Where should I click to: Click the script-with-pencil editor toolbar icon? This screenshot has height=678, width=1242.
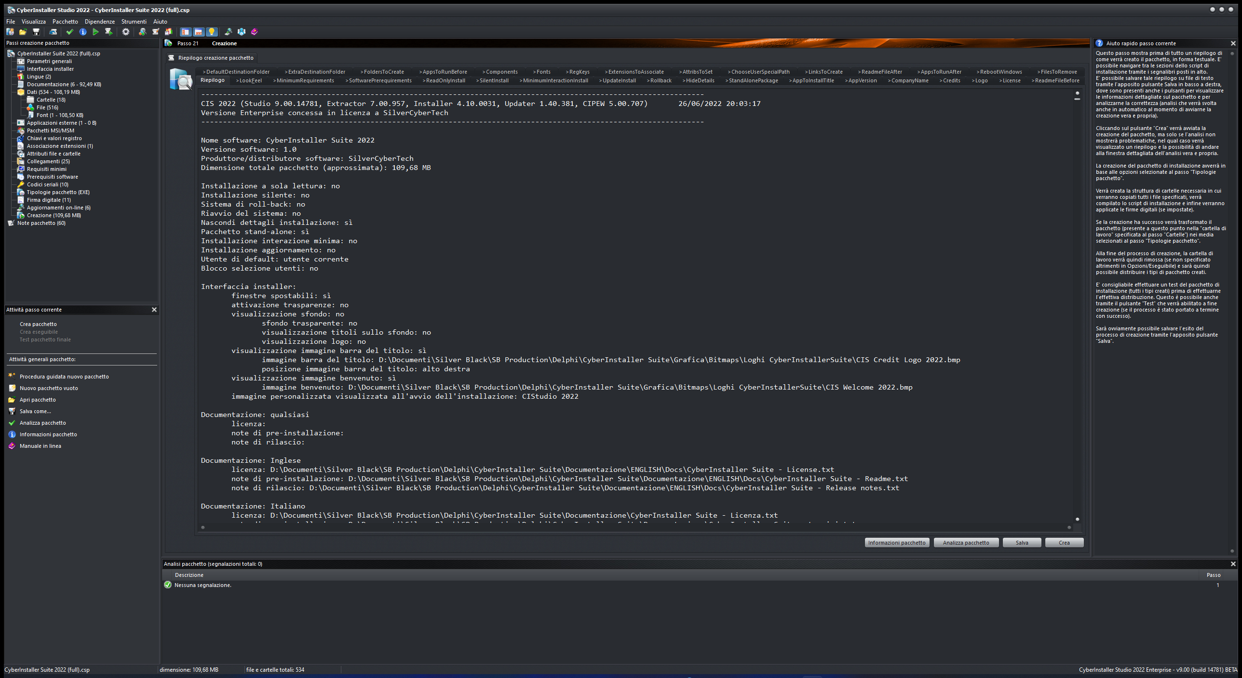pyautogui.click(x=155, y=32)
